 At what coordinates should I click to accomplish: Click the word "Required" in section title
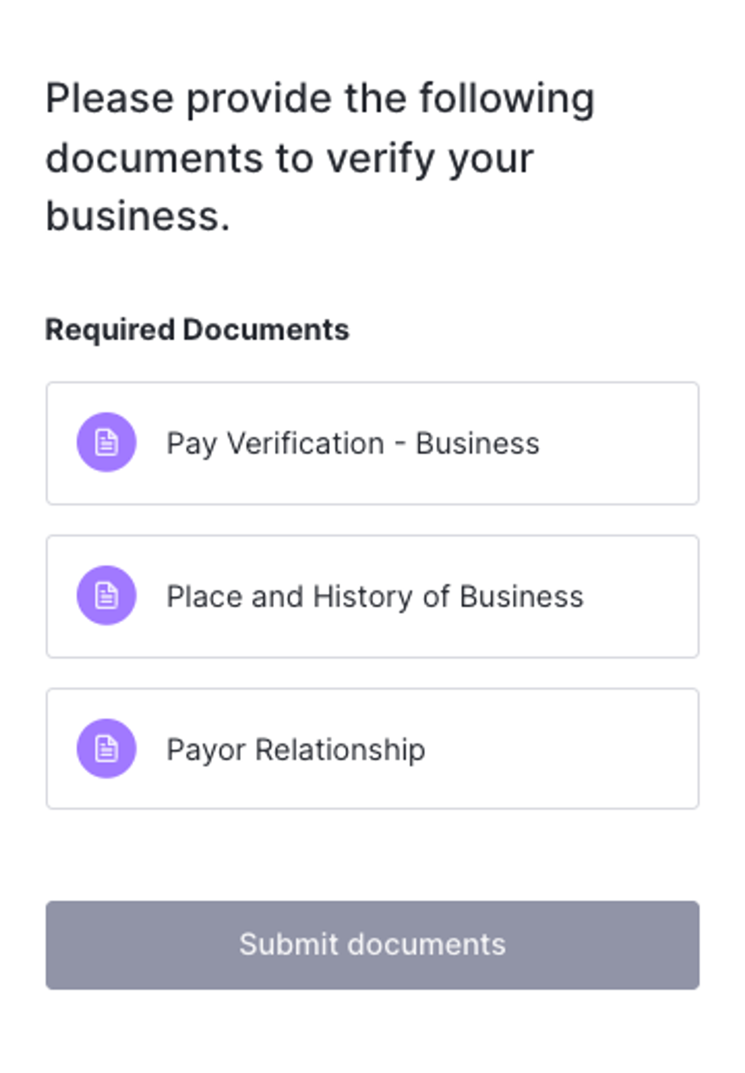[110, 330]
